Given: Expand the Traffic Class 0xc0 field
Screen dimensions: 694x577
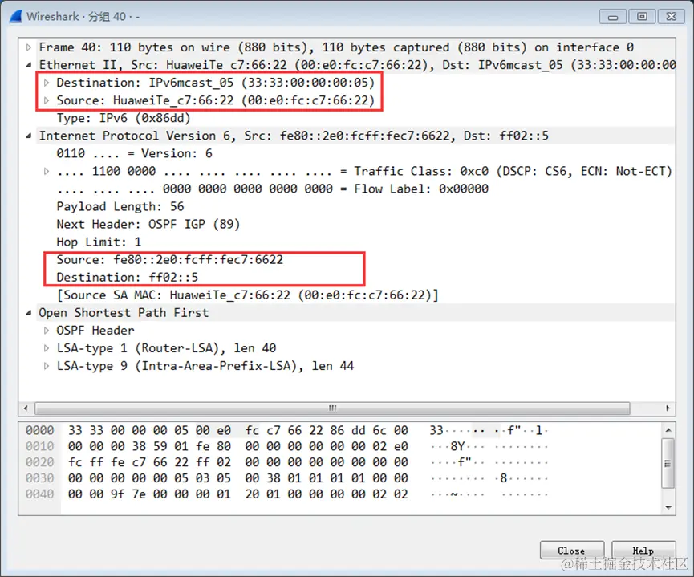Looking at the screenshot, I should point(47,172).
